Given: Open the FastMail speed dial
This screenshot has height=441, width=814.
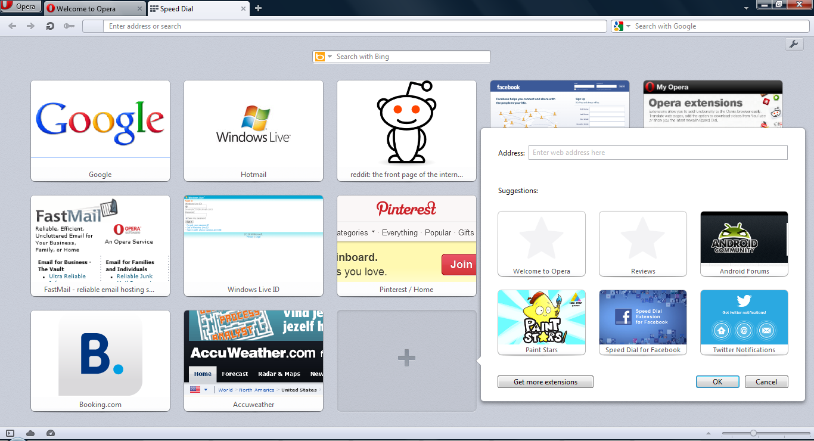Looking at the screenshot, I should [x=100, y=246].
